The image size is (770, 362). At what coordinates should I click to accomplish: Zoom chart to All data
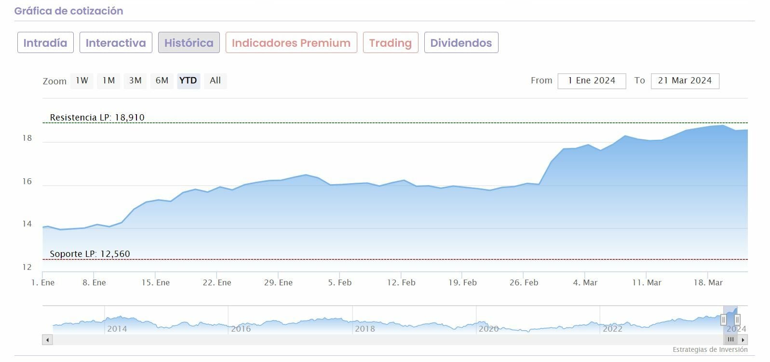[x=215, y=80]
